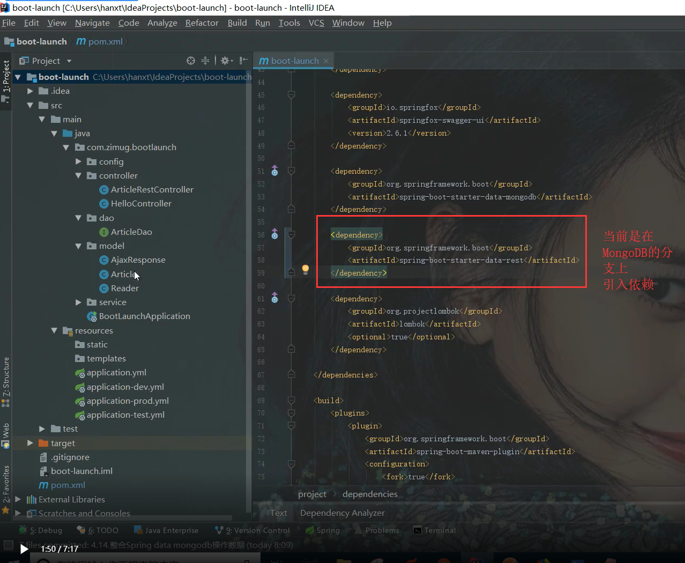Screen dimensions: 685x563
Task: Click the collapse all icon in Project panel
Action: 205,61
